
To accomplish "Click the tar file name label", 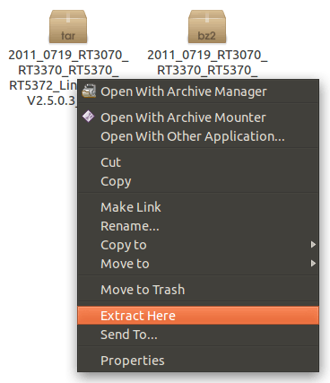I will 68,77.
